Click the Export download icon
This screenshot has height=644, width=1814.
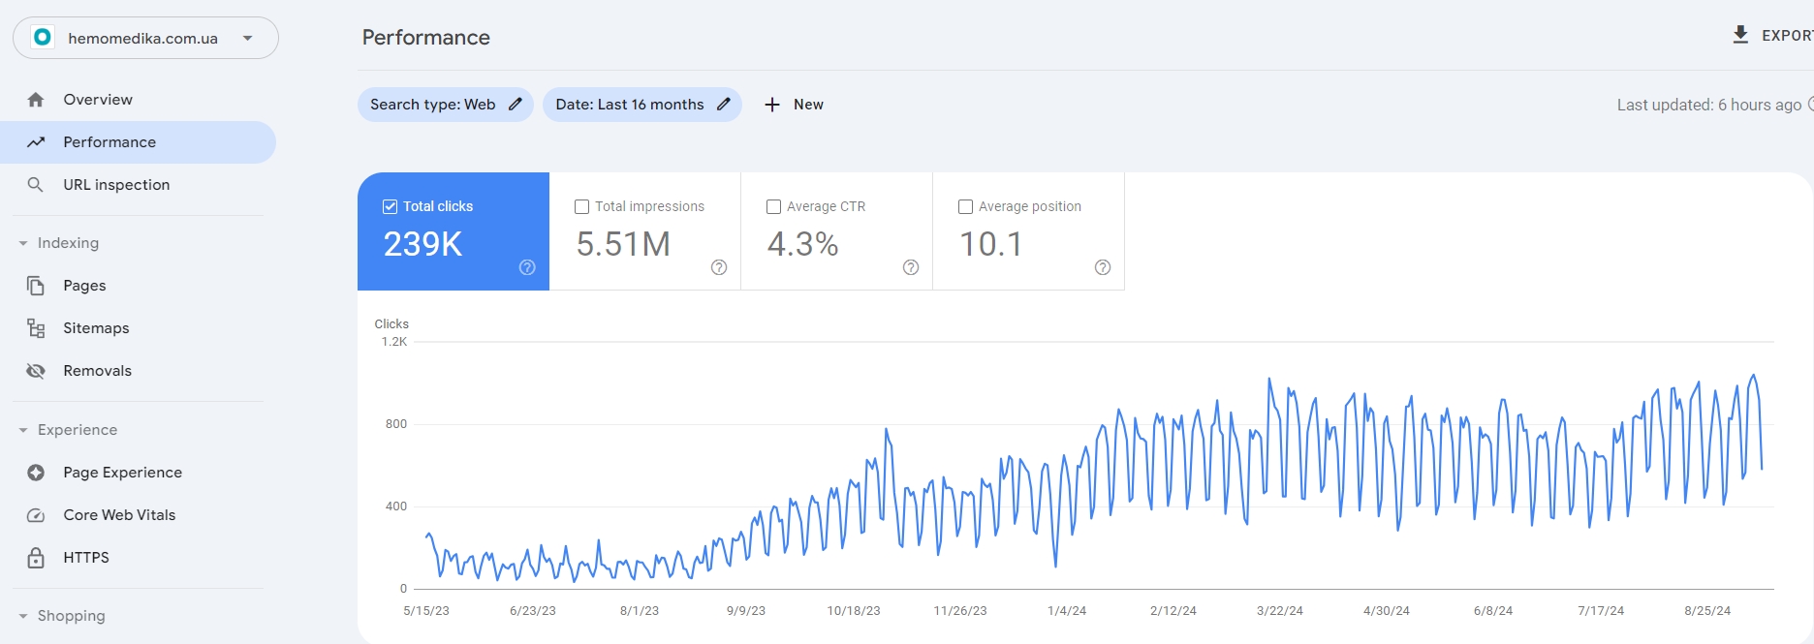(x=1740, y=35)
